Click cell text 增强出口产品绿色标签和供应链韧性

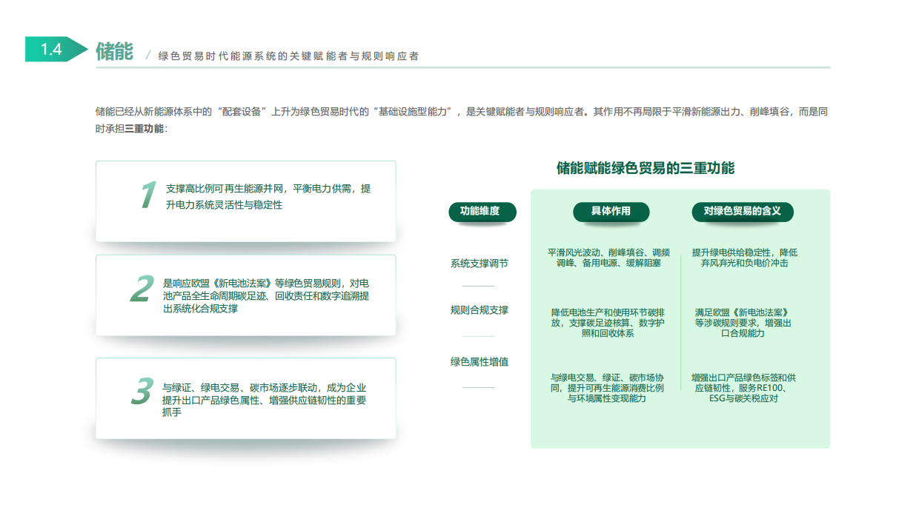coord(743,383)
